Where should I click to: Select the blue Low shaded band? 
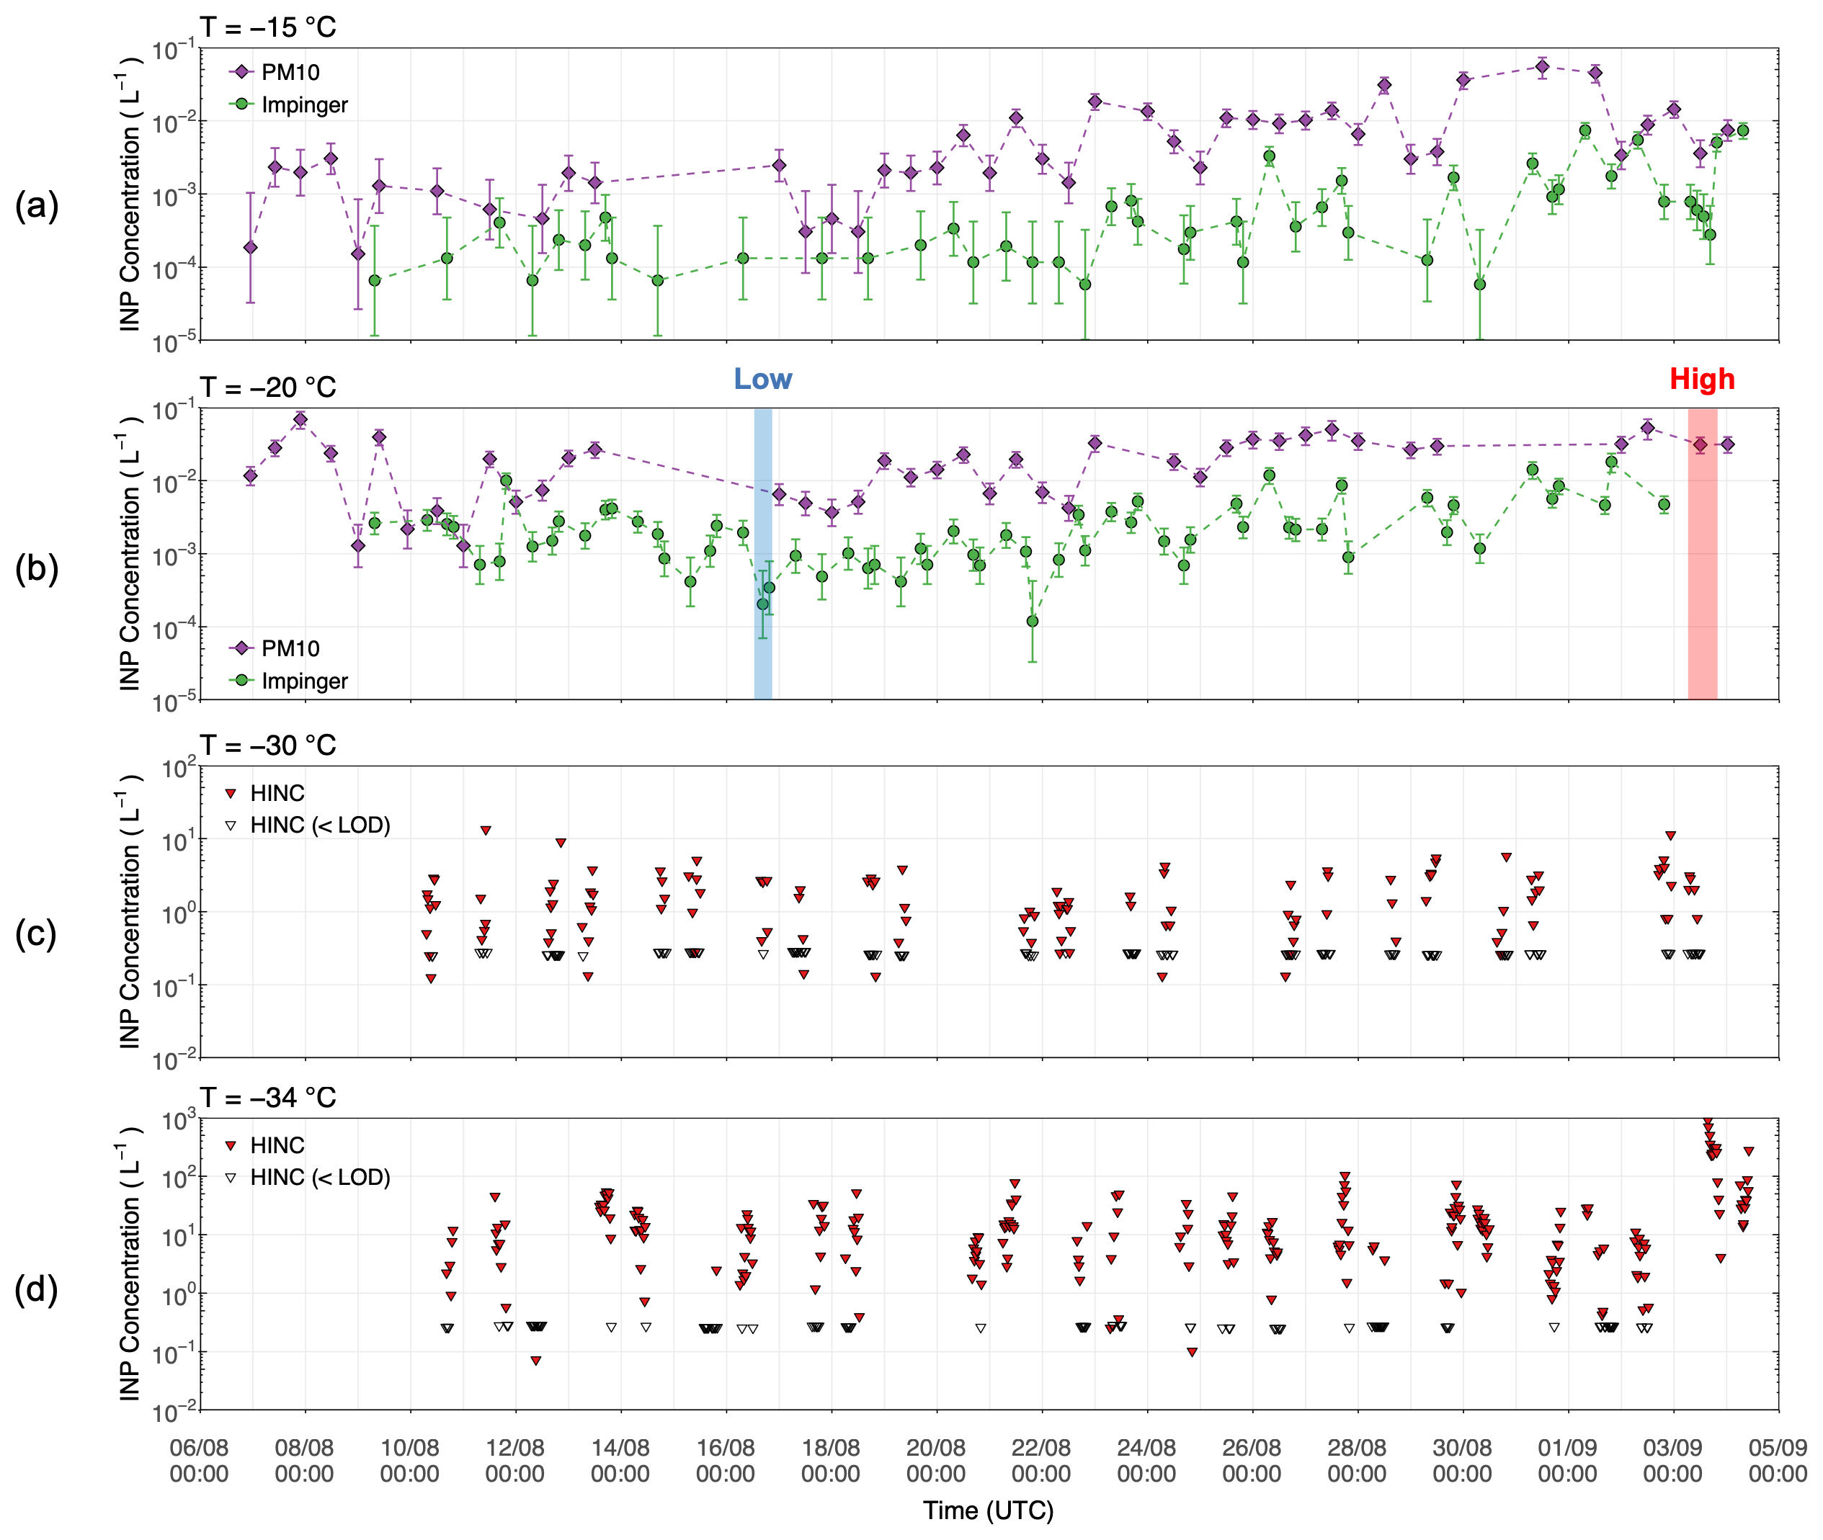coord(763,553)
